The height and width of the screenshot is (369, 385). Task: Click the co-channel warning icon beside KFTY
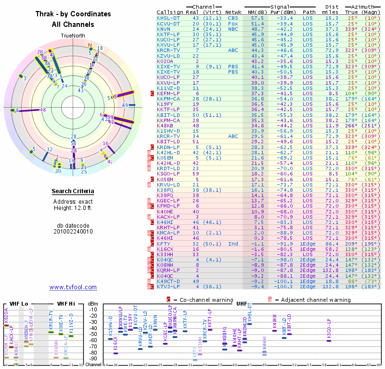153,244
